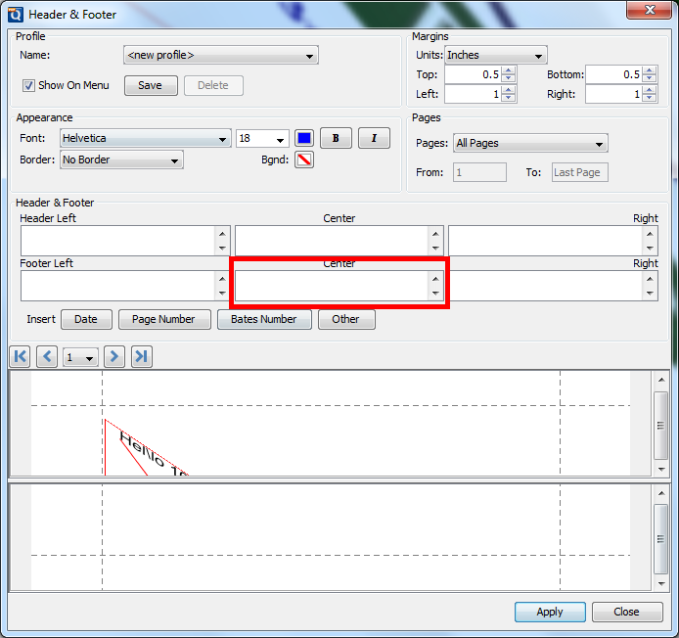The image size is (679, 638).
Task: Increase the Top margin value
Action: (509, 70)
